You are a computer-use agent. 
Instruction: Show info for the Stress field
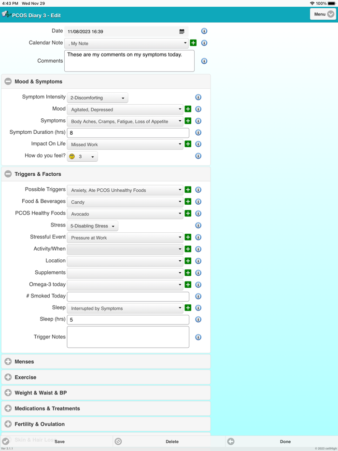[x=198, y=225]
